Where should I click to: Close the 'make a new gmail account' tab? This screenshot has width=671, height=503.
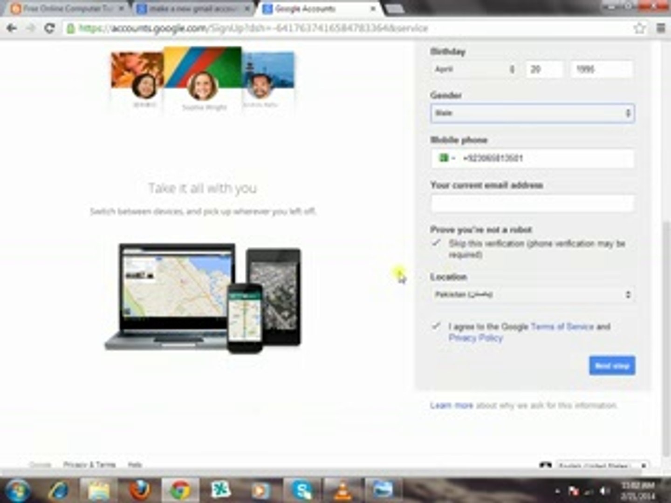coord(247,9)
